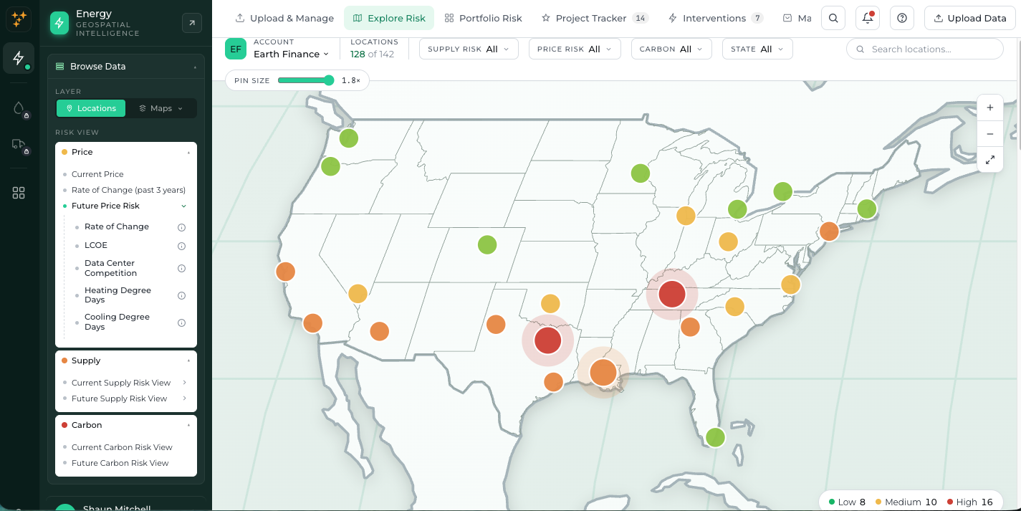Open the Supply Risk filter dropdown
1021x511 pixels.
coord(469,49)
